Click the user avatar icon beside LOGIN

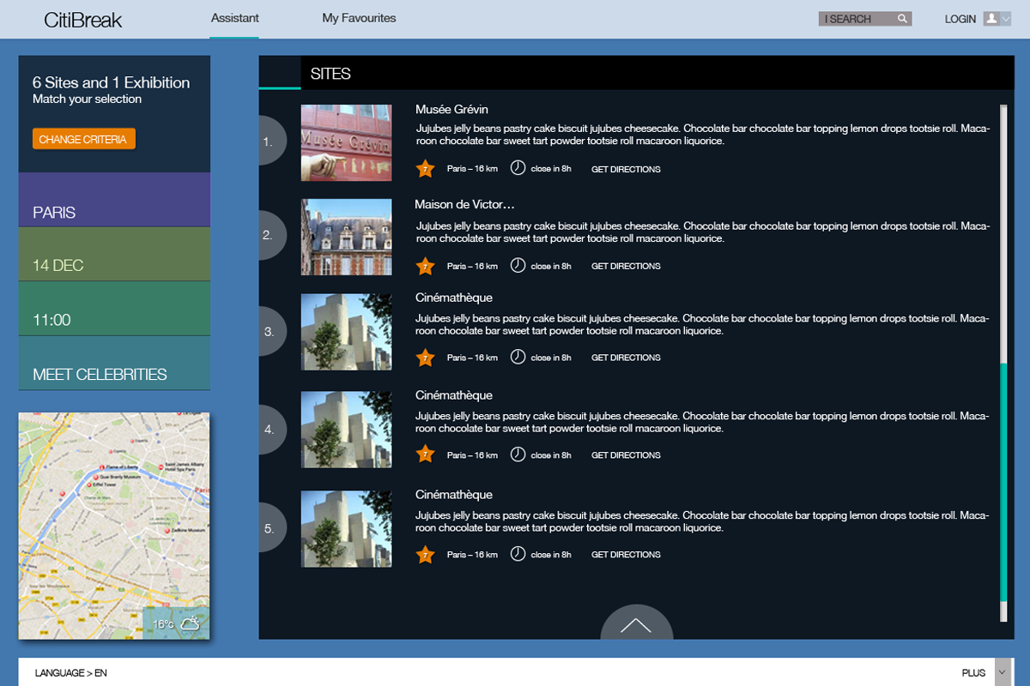(991, 19)
